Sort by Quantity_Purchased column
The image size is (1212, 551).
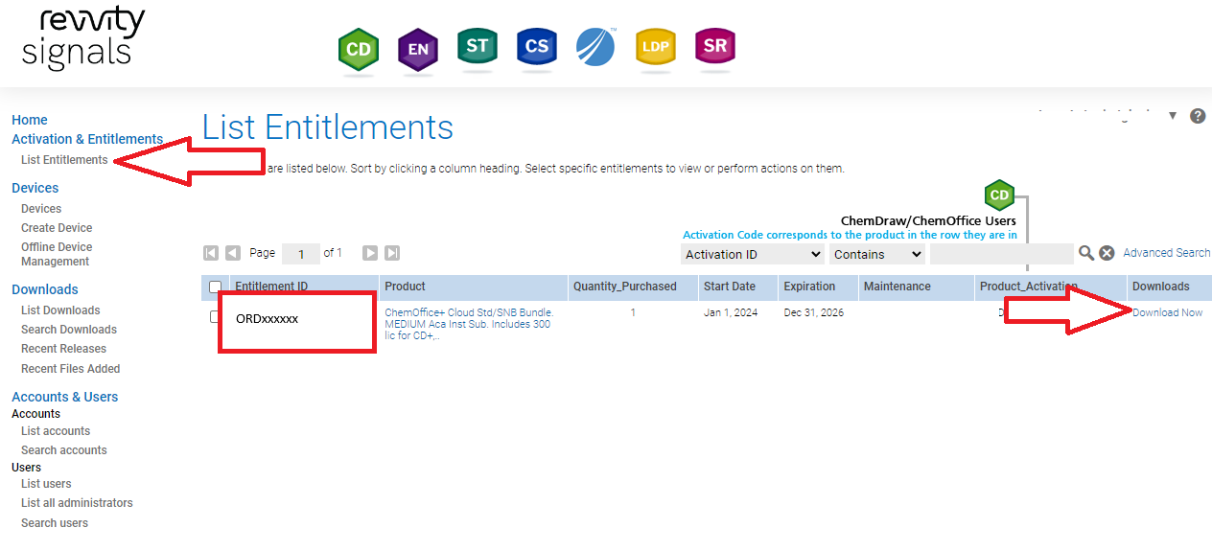click(x=625, y=287)
